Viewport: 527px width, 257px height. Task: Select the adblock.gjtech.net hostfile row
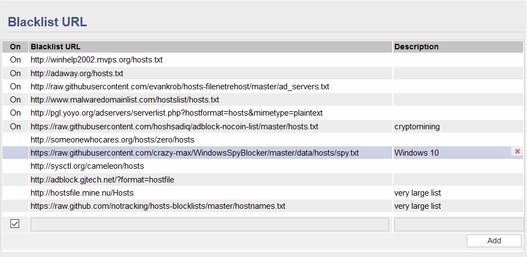coord(263,180)
